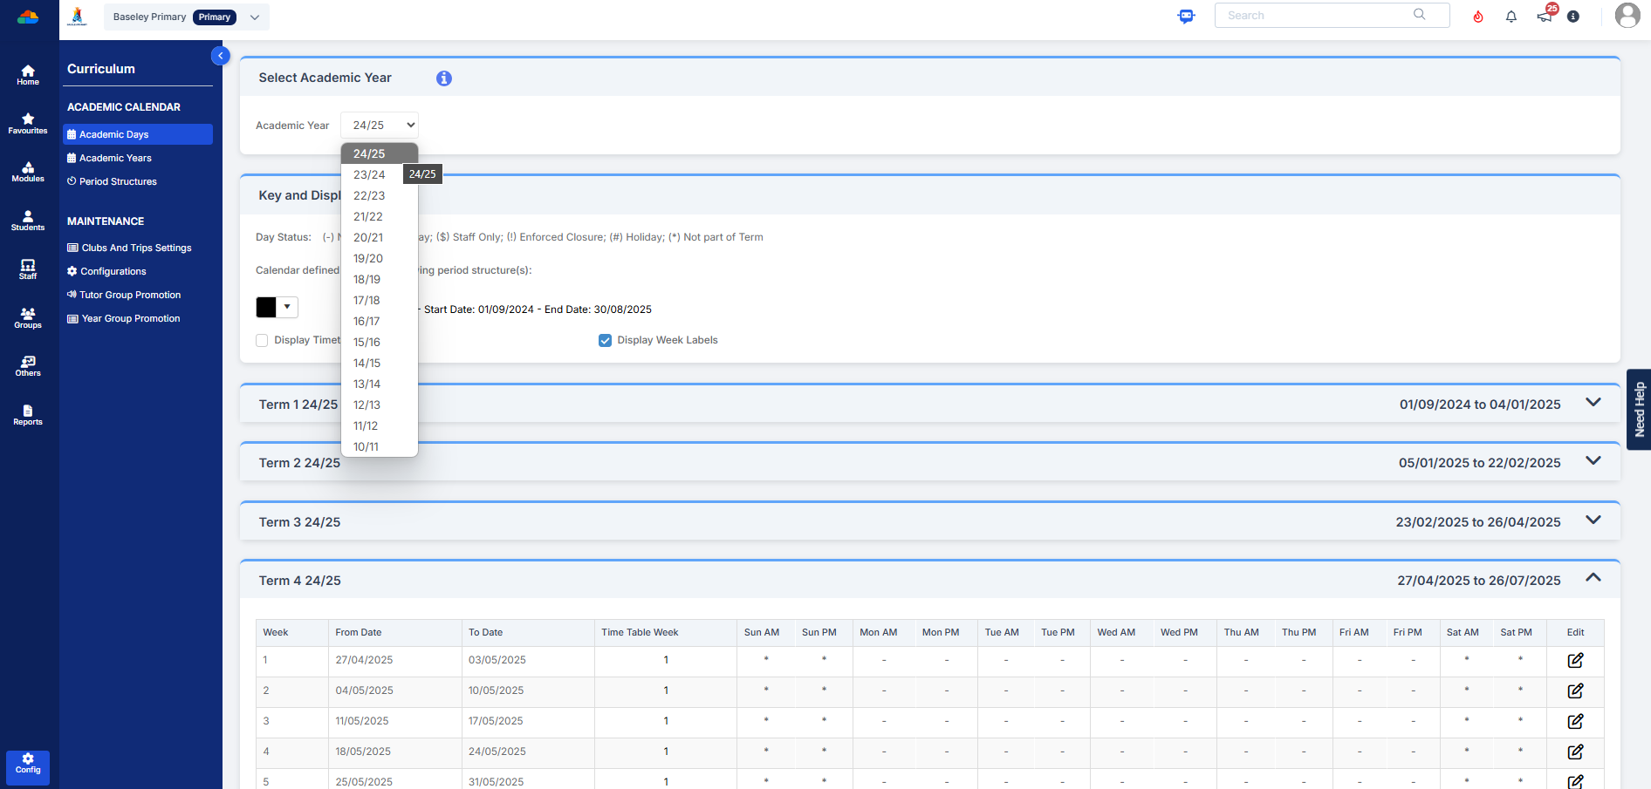The image size is (1651, 789).
Task: Open the black color swatch picker
Action: click(x=277, y=308)
